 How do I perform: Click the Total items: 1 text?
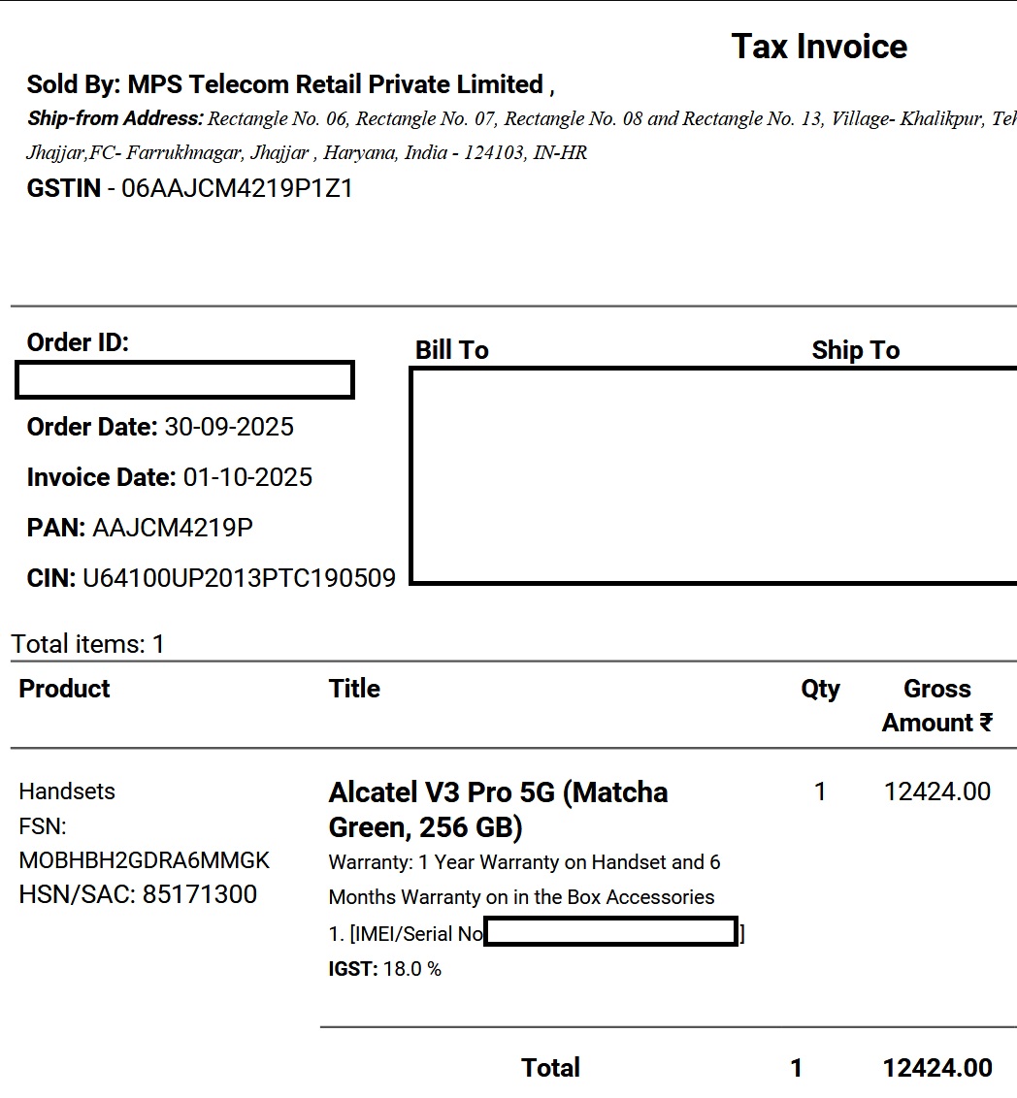[88, 644]
